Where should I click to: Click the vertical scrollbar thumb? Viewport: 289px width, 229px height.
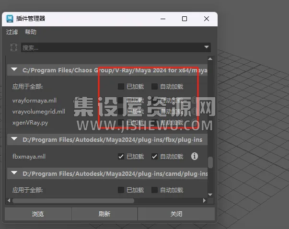(210, 162)
